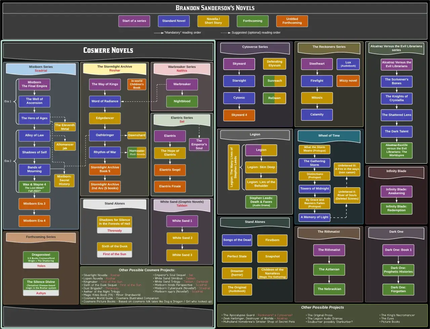Click the "White Sand 1" box
The image size is (430, 329).
(182, 221)
